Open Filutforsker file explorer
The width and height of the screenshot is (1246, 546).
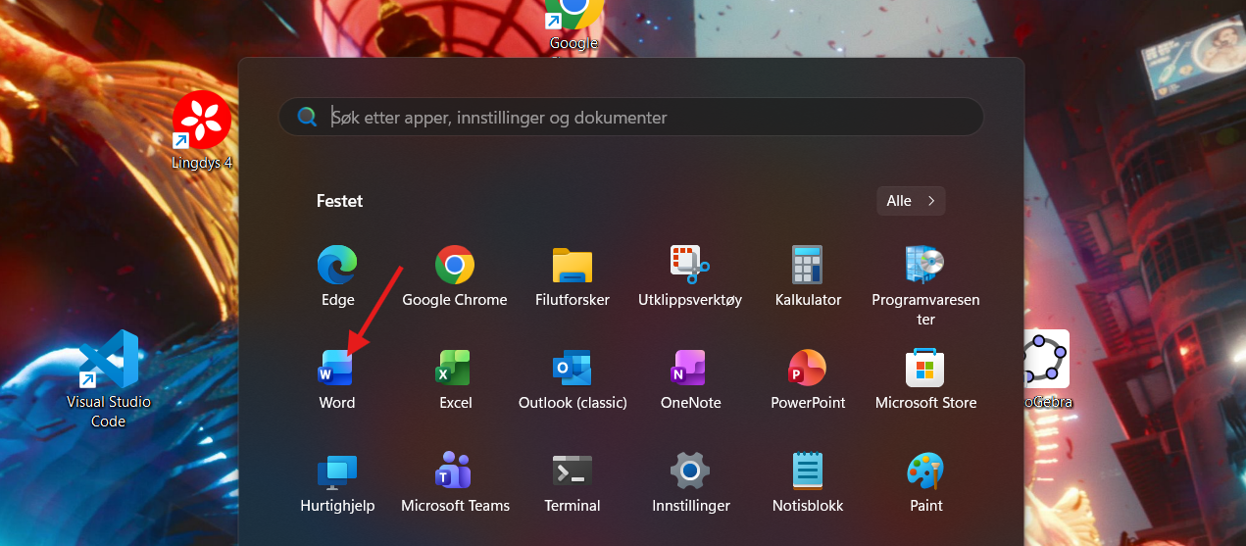pyautogui.click(x=573, y=266)
